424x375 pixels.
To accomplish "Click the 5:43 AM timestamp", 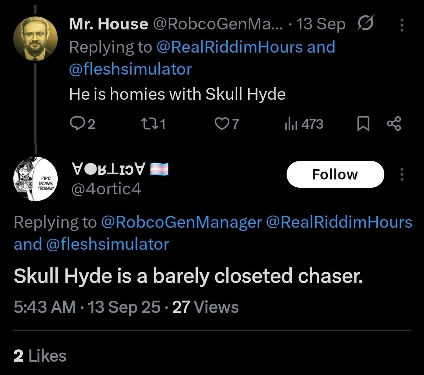I will 44,307.
